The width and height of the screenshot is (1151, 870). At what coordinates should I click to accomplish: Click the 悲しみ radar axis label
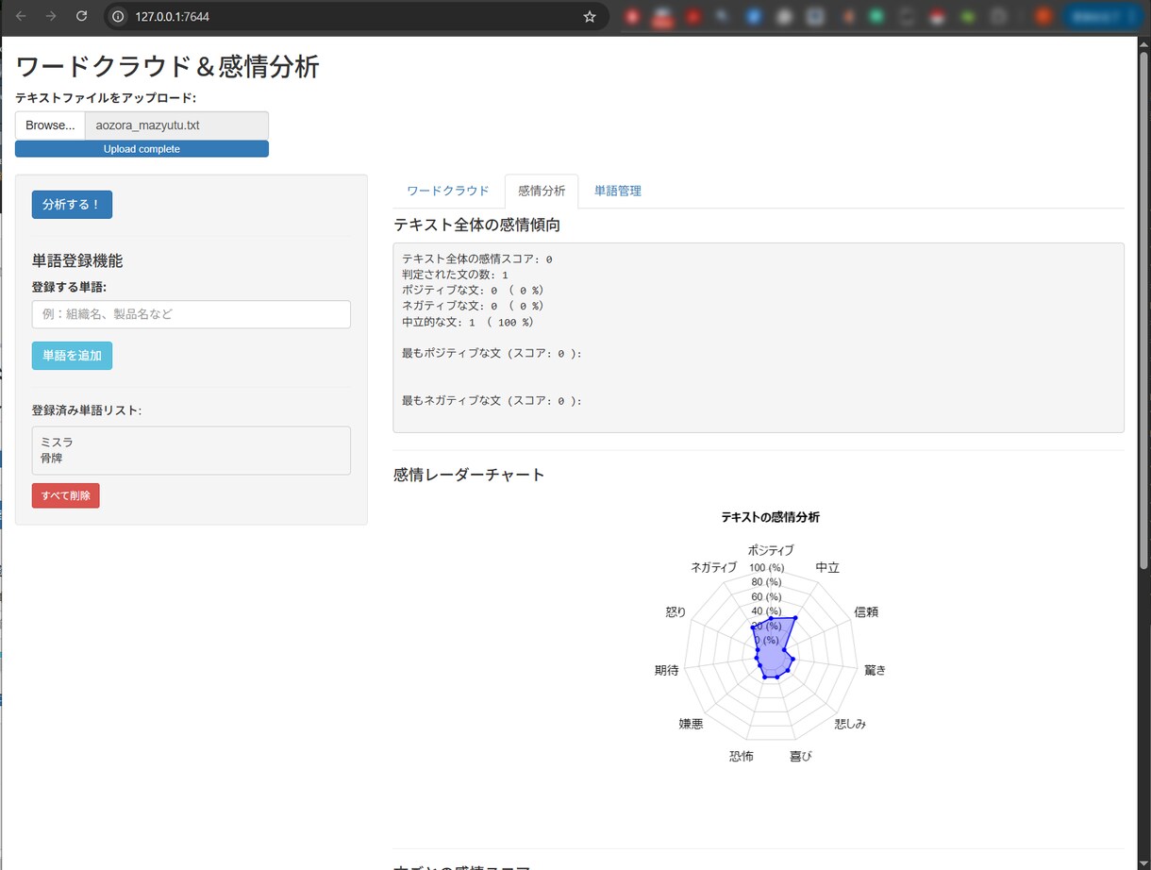click(x=850, y=724)
